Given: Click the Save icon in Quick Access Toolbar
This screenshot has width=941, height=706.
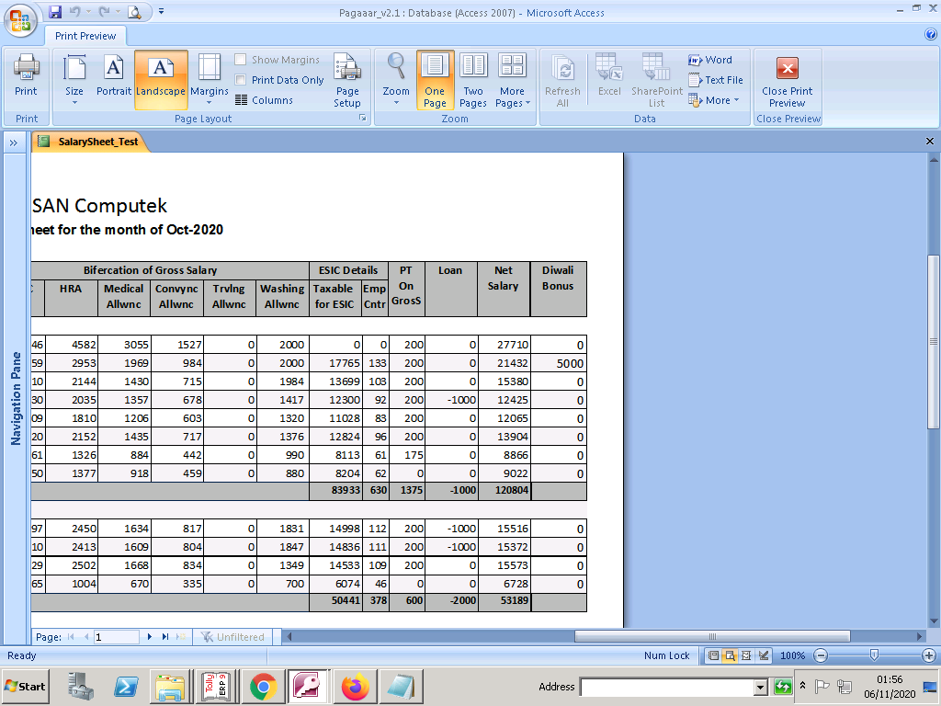Looking at the screenshot, I should point(55,12).
